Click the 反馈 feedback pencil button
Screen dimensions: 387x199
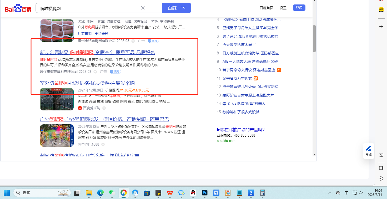pyautogui.click(x=369, y=151)
